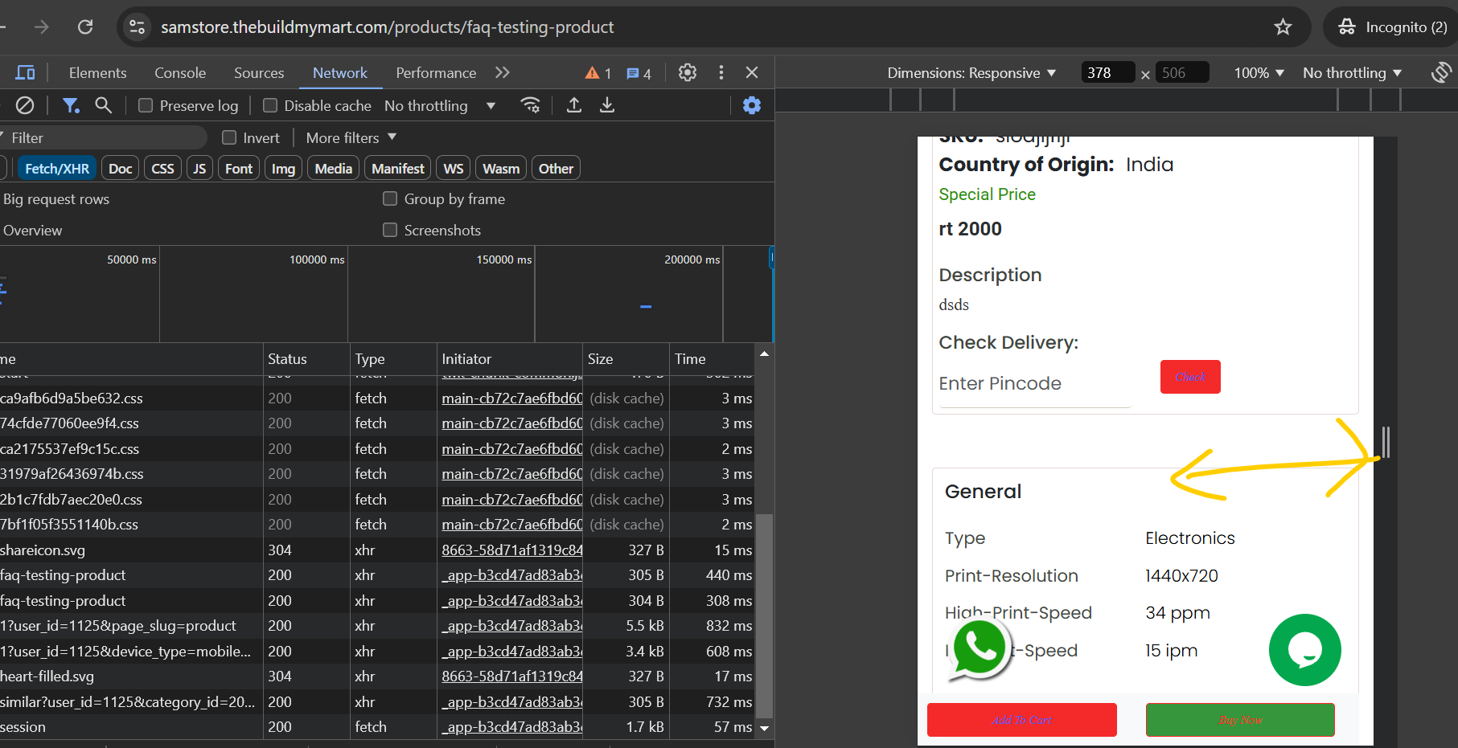Open the Incognito profile indicator
Image resolution: width=1458 pixels, height=748 pixels.
pos(1393,27)
